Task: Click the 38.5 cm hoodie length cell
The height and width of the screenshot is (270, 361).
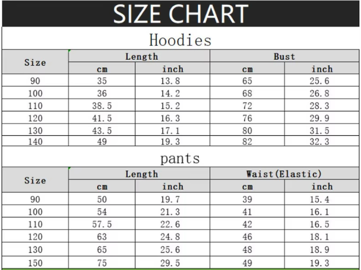Action: tap(102, 106)
